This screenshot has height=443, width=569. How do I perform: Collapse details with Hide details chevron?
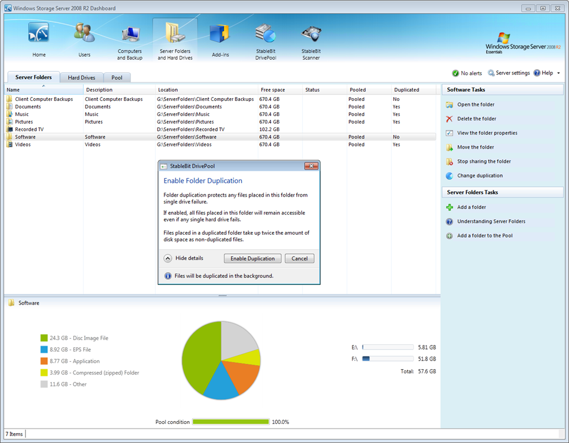168,258
